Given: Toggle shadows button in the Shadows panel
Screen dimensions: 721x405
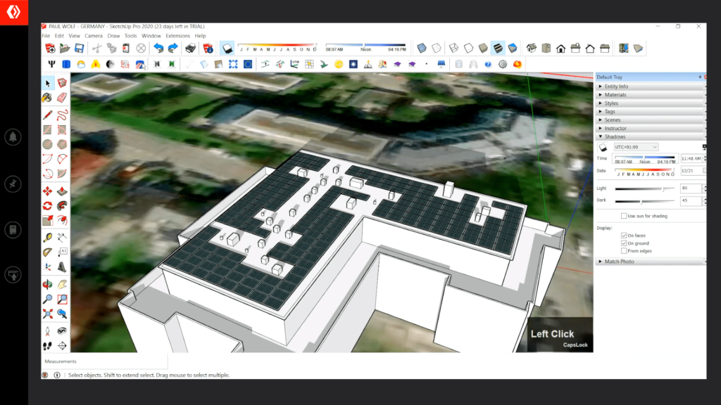Looking at the screenshot, I should click(x=603, y=147).
